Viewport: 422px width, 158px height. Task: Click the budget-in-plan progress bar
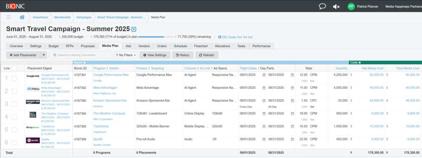[156, 37]
